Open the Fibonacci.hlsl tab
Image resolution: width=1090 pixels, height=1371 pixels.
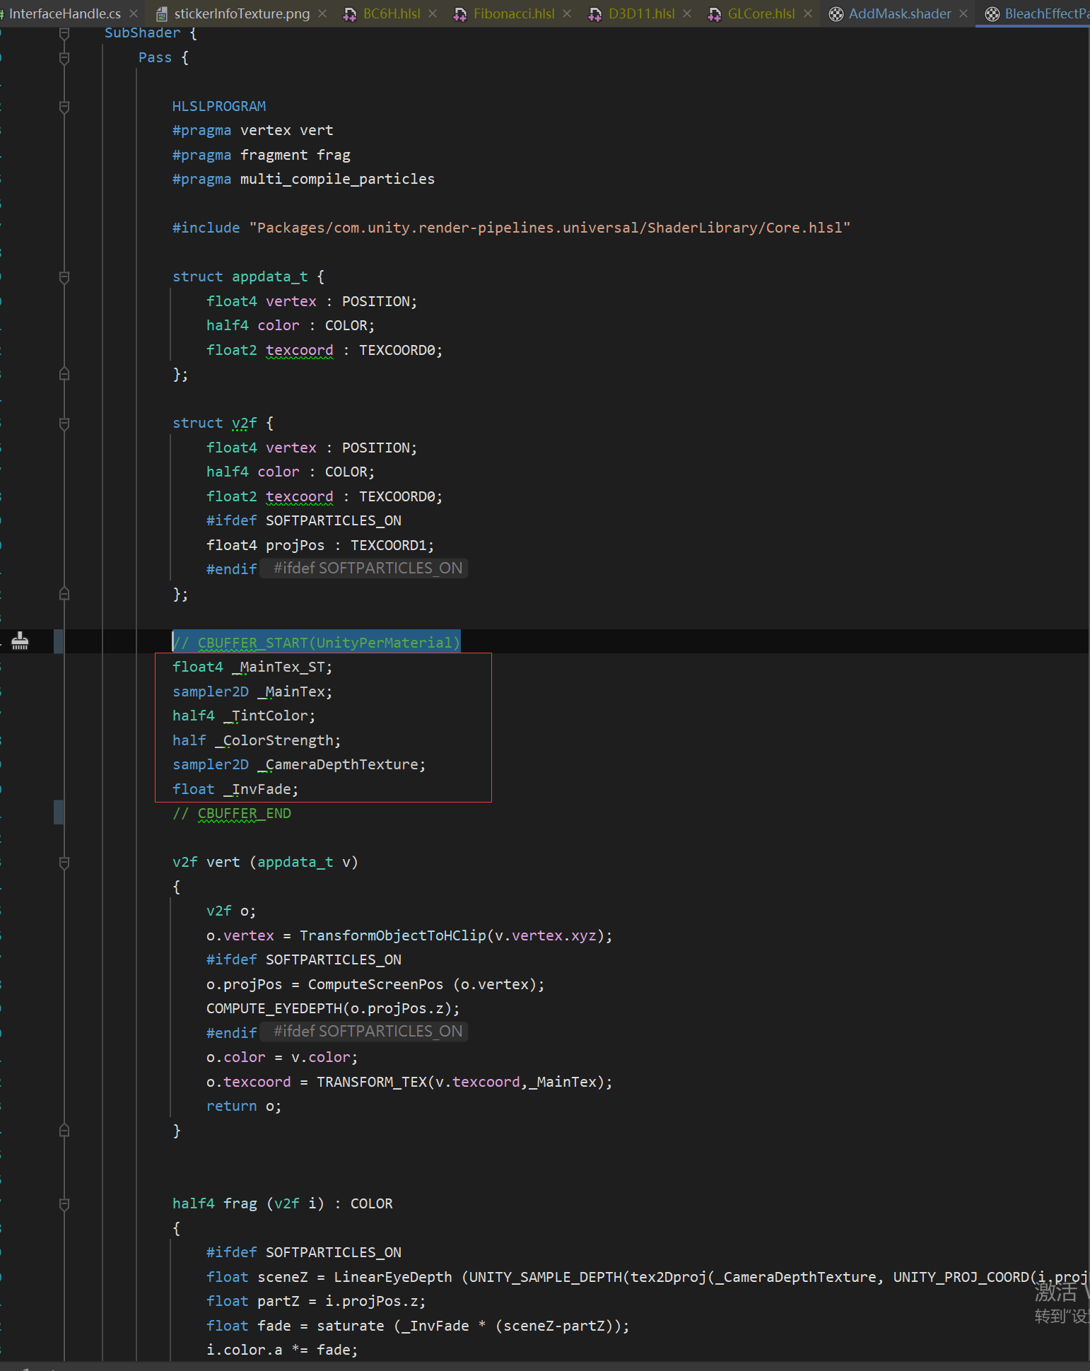pyautogui.click(x=514, y=13)
